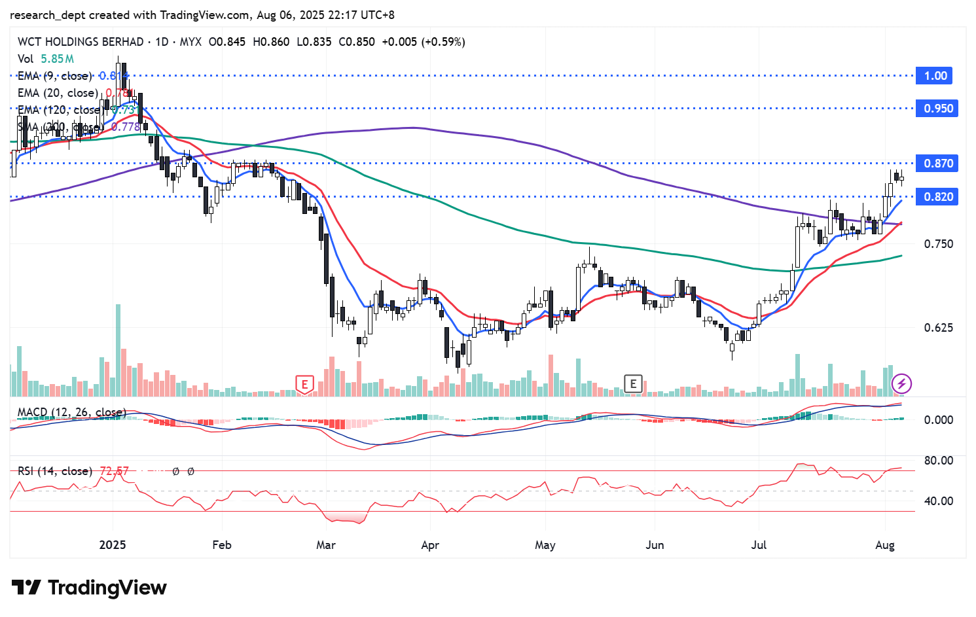This screenshot has height=617, width=976.
Task: Click the MACD axis value 0.000
Action: coord(939,420)
